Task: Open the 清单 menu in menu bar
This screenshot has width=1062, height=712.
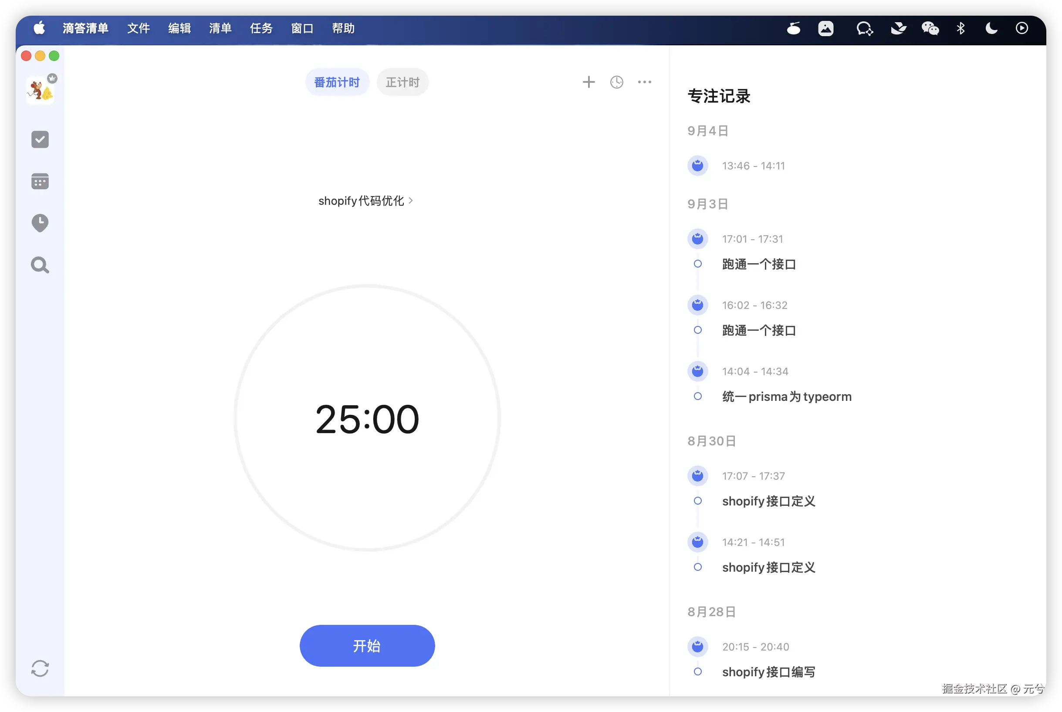Action: point(220,28)
